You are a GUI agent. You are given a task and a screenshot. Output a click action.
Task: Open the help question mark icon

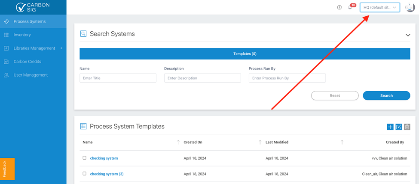[x=339, y=8]
